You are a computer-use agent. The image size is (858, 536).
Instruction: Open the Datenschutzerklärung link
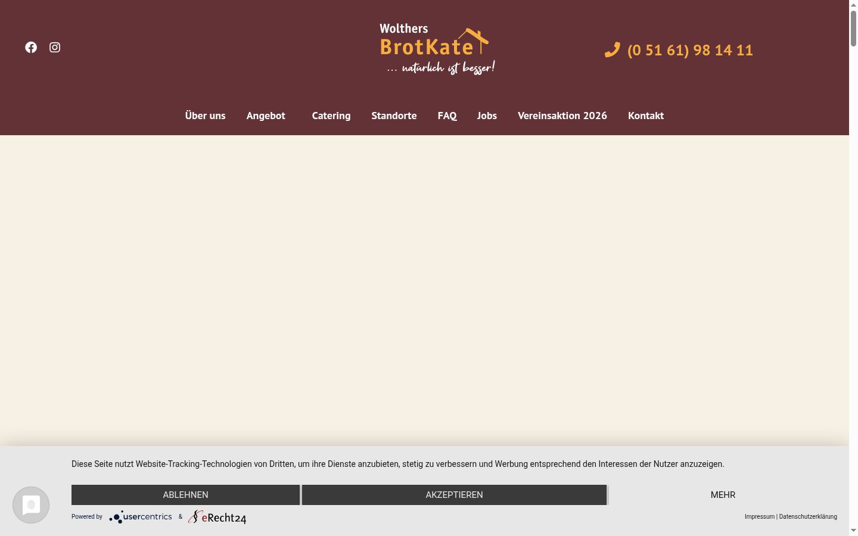point(808,517)
